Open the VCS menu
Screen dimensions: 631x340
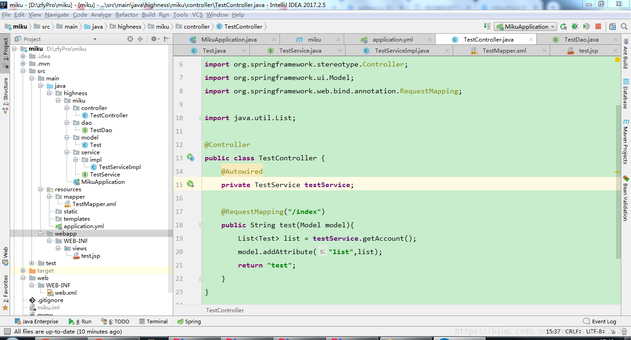click(x=197, y=15)
